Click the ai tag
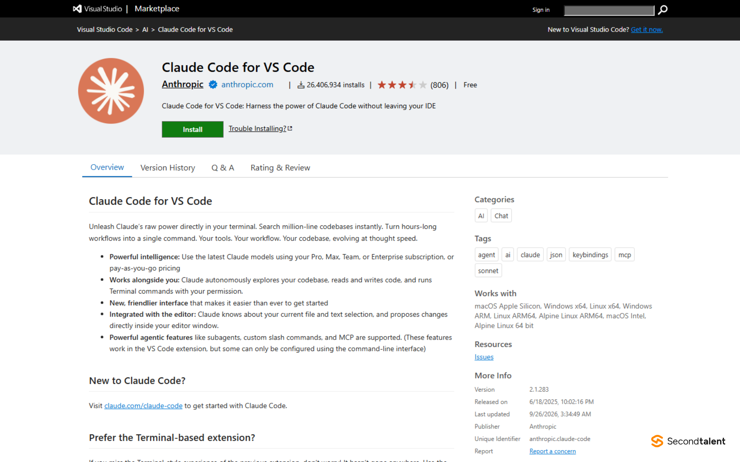This screenshot has height=462, width=740. tap(508, 255)
